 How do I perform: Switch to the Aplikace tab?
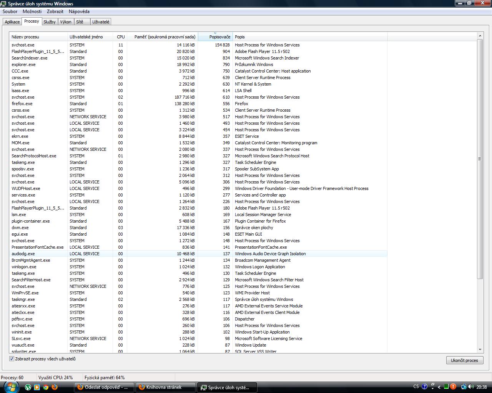point(12,22)
